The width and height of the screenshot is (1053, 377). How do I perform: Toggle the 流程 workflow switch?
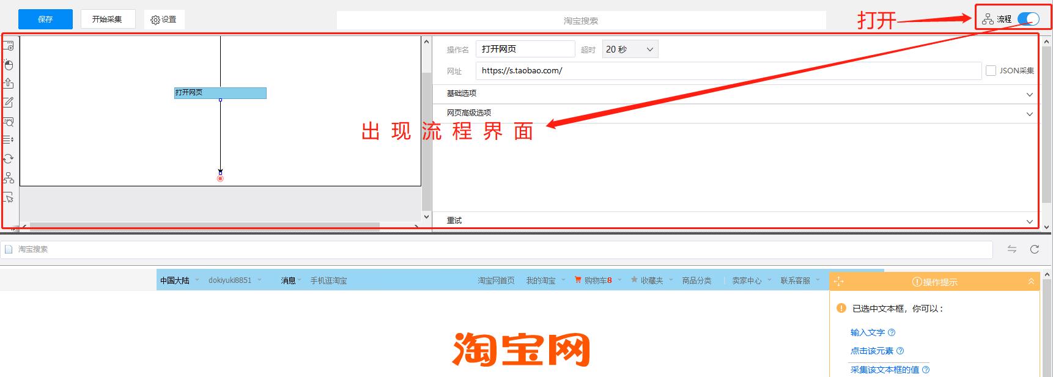1029,19
